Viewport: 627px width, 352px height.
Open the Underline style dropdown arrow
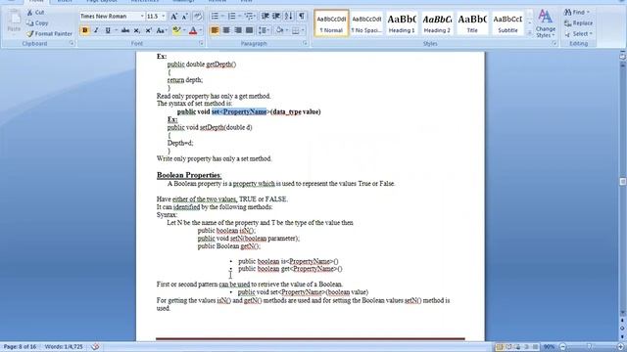click(116, 30)
